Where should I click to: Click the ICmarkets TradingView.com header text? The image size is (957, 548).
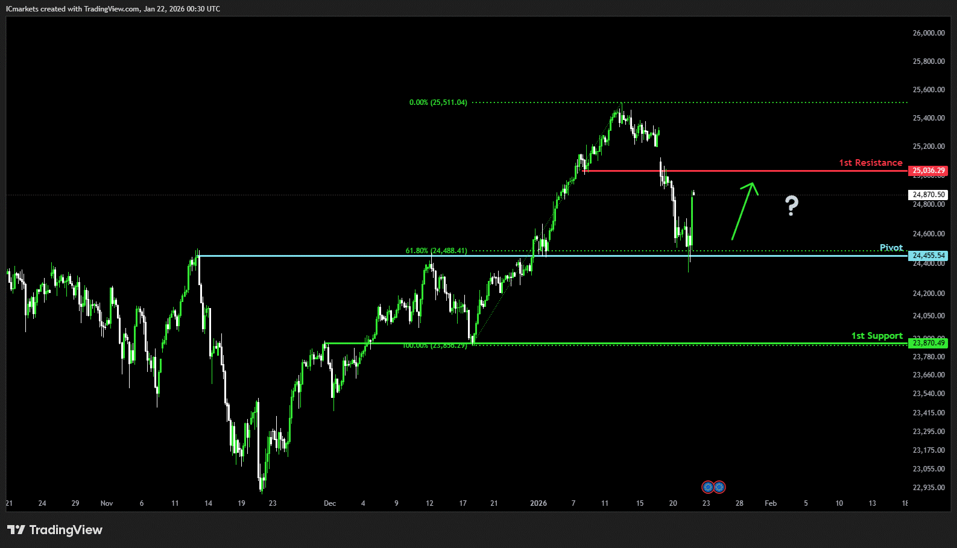coord(113,9)
